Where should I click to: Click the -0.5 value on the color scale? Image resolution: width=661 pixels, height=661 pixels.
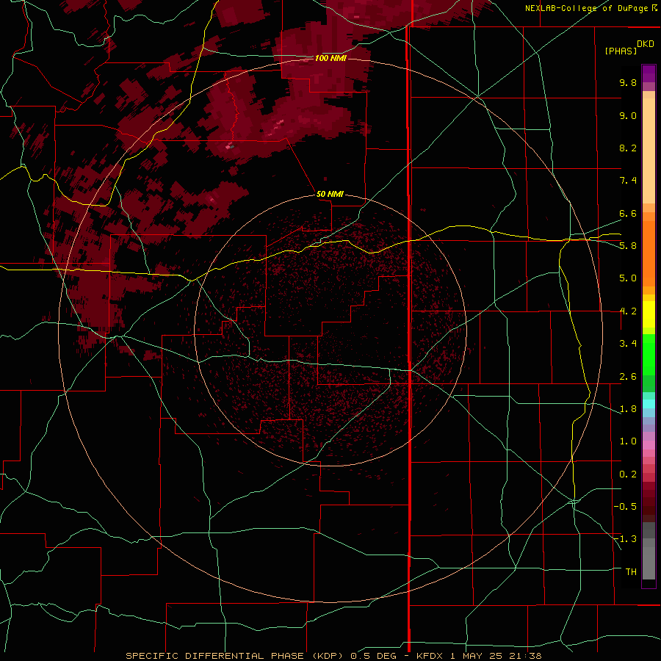[625, 507]
